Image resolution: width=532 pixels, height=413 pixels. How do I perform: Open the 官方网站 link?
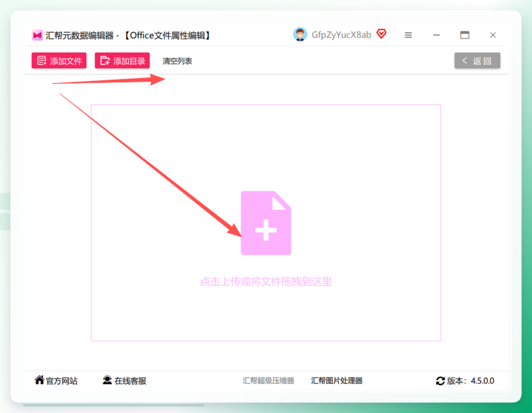tap(62, 381)
